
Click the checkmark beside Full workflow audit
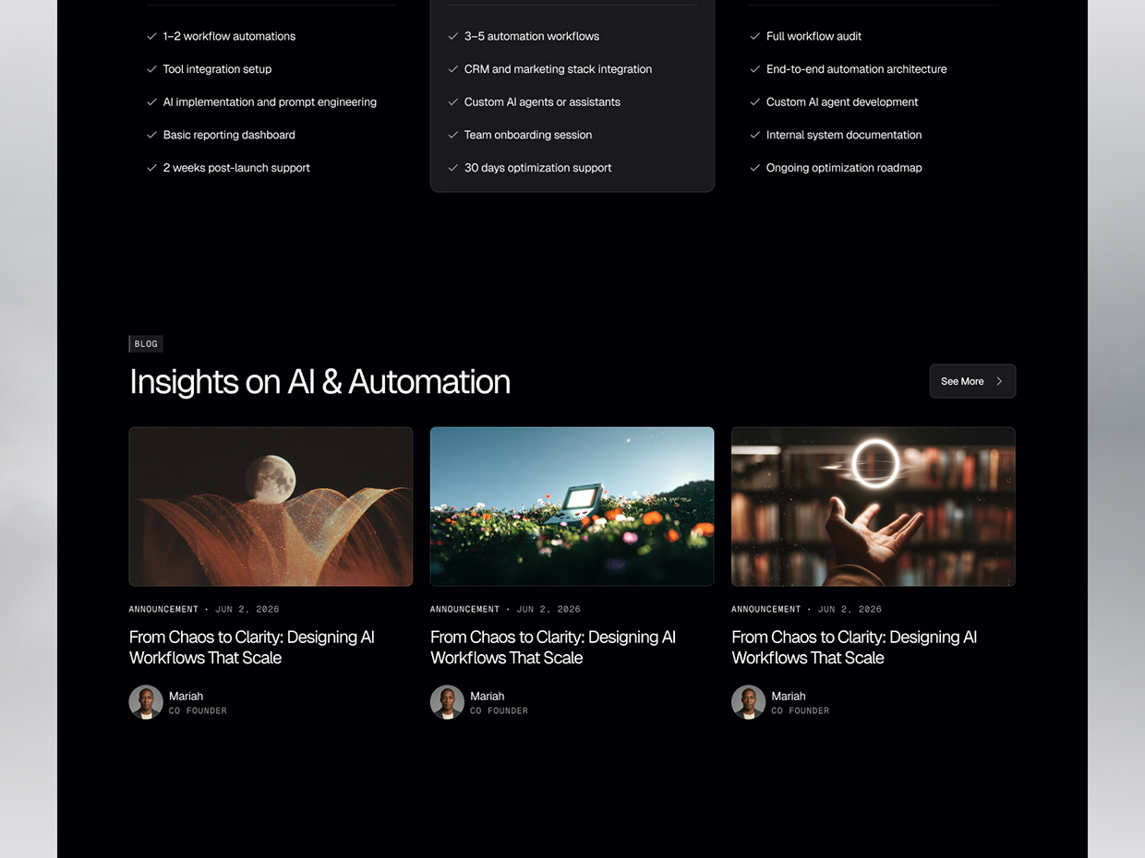click(754, 36)
